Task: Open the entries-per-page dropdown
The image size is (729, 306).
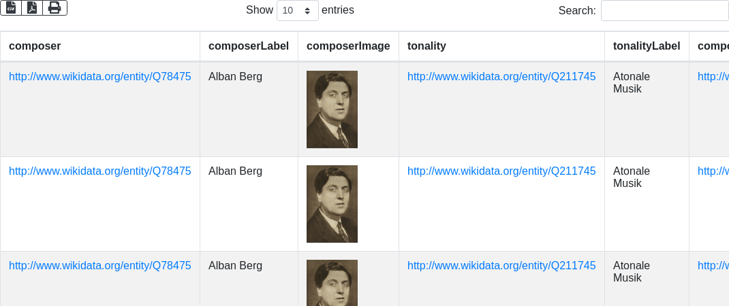Action: pos(297,10)
